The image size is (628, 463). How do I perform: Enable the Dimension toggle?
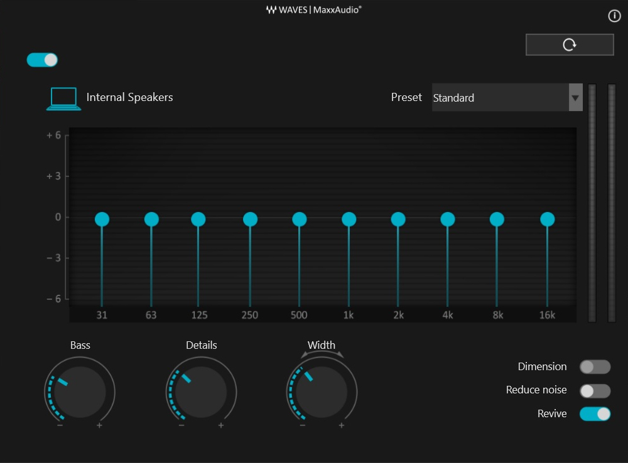click(x=595, y=366)
